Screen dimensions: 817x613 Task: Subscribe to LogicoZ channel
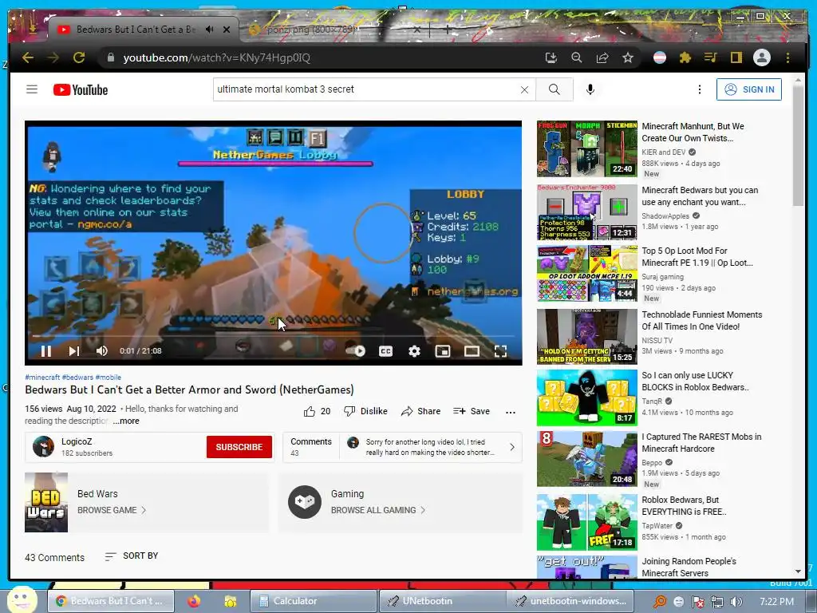(239, 447)
